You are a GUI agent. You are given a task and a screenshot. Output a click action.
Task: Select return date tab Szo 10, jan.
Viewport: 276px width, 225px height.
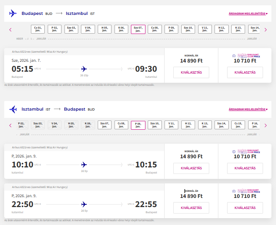pyautogui.click(x=155, y=125)
